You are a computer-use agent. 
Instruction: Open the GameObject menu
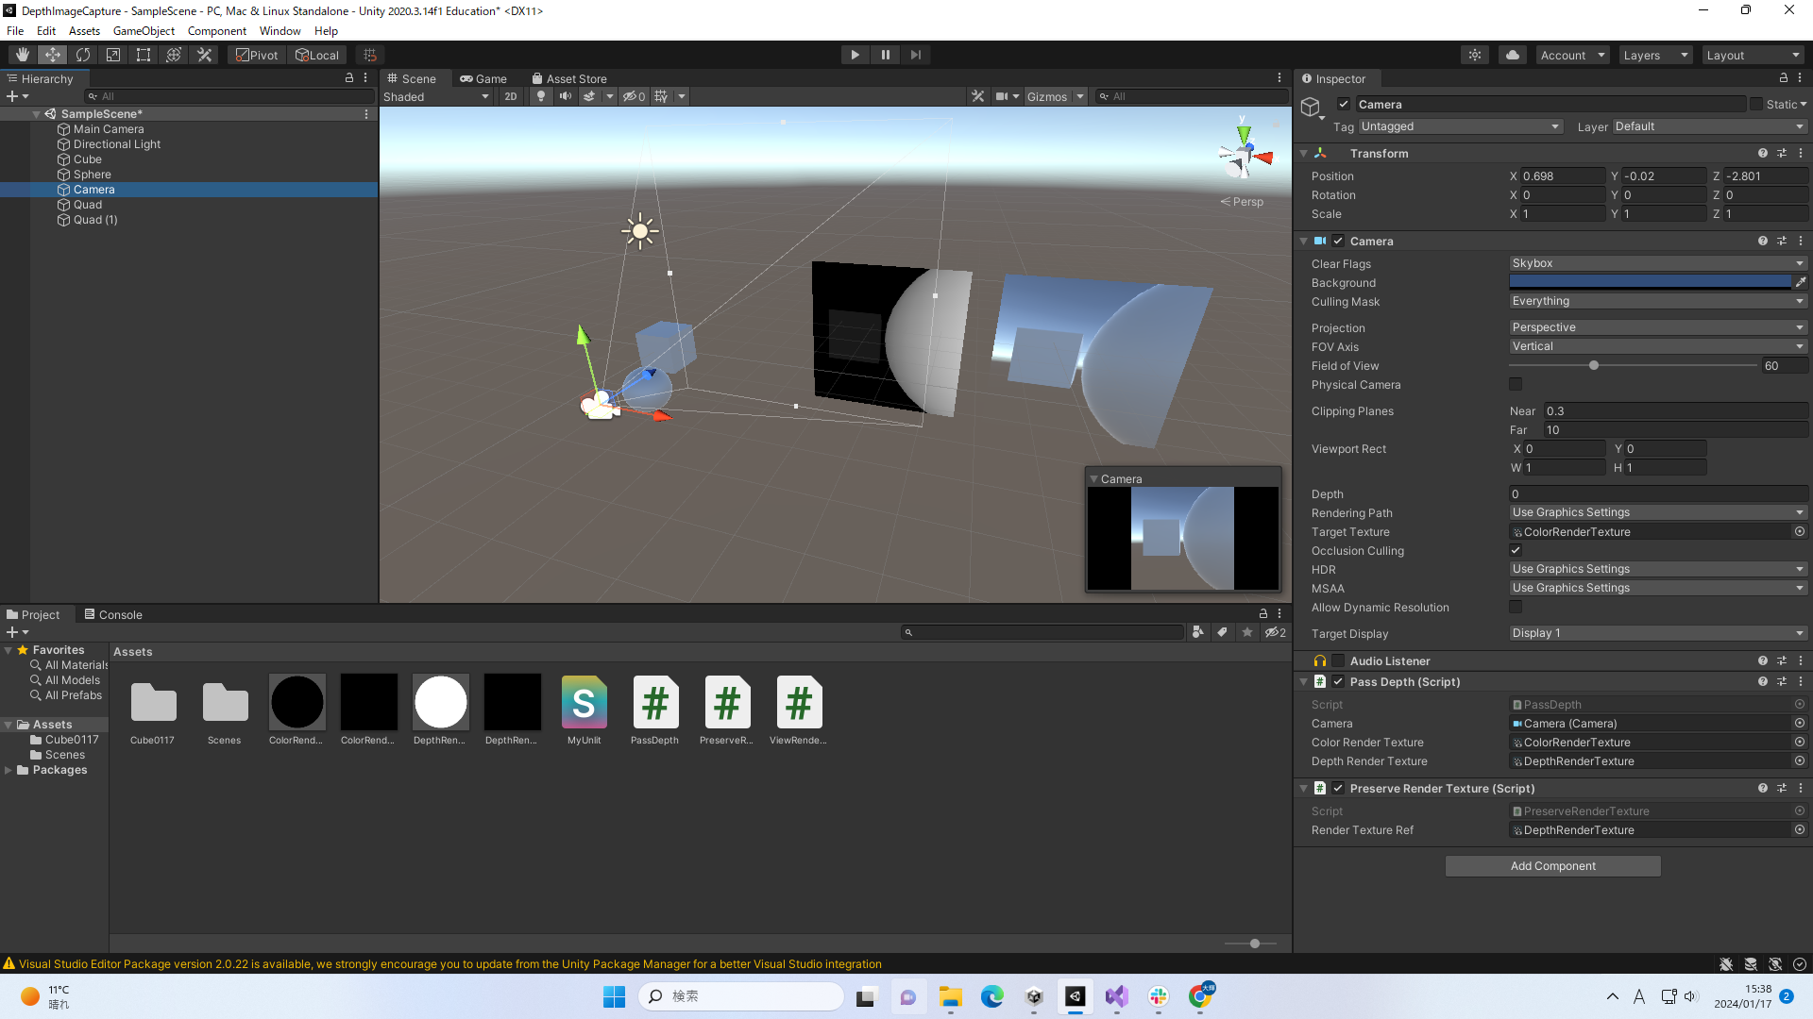coord(144,31)
